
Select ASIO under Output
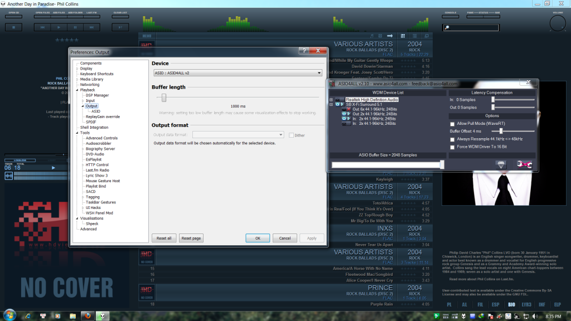coord(96,111)
